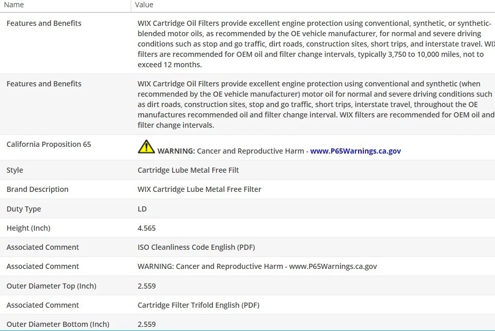
Task: Click the second Features and Benefits label
Action: [44, 84]
